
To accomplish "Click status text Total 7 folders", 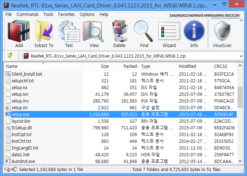I will click(x=176, y=170).
